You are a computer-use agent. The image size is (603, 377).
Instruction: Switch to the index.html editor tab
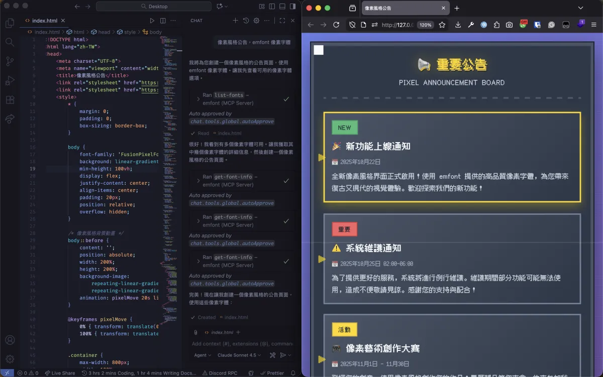46,21
